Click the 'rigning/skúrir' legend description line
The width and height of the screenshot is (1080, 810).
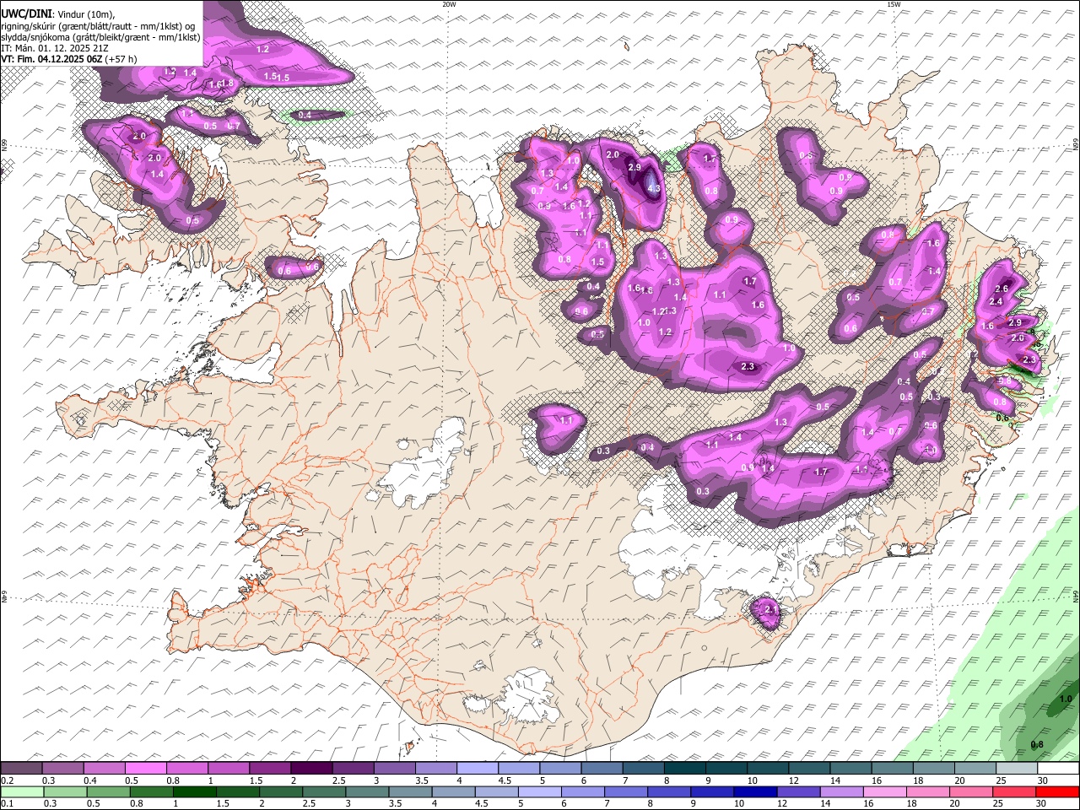pos(100,25)
